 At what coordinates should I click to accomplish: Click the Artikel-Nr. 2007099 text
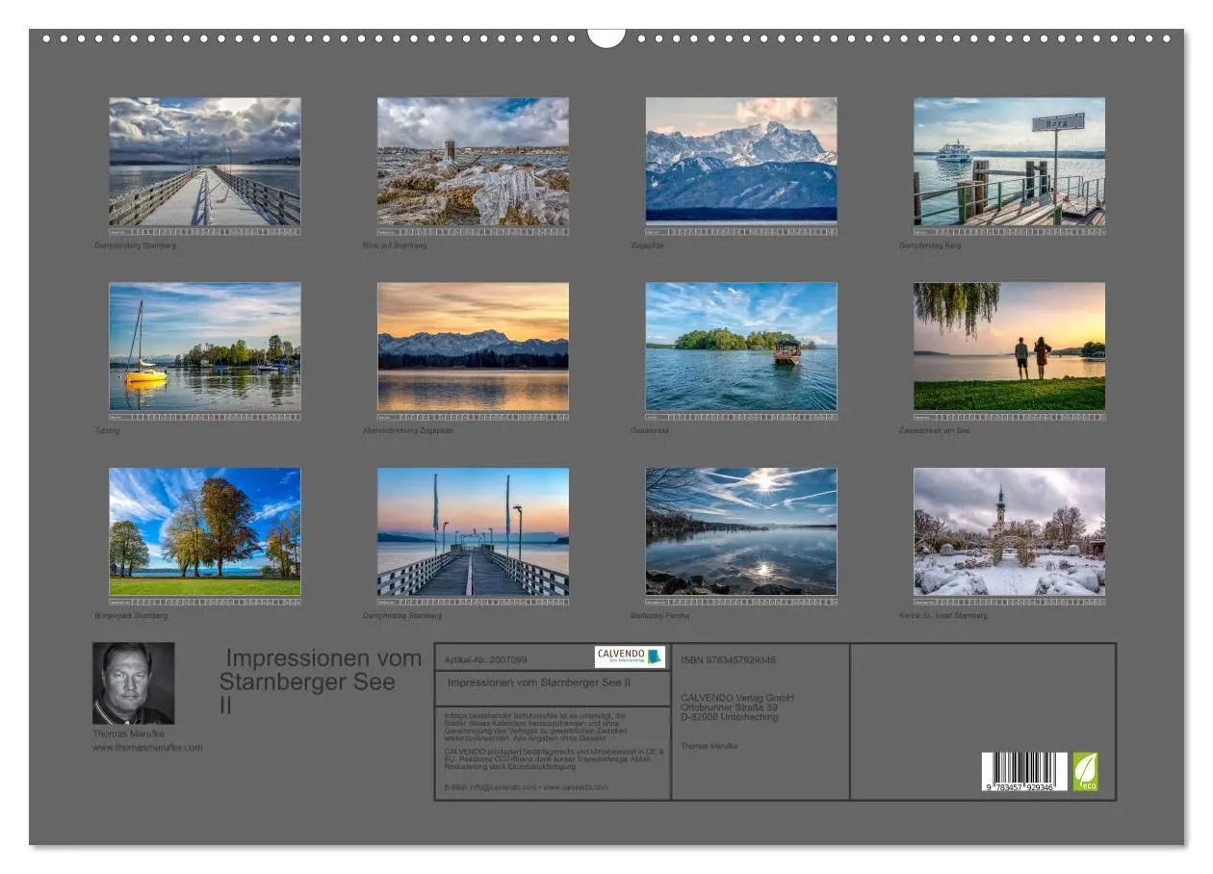click(486, 660)
